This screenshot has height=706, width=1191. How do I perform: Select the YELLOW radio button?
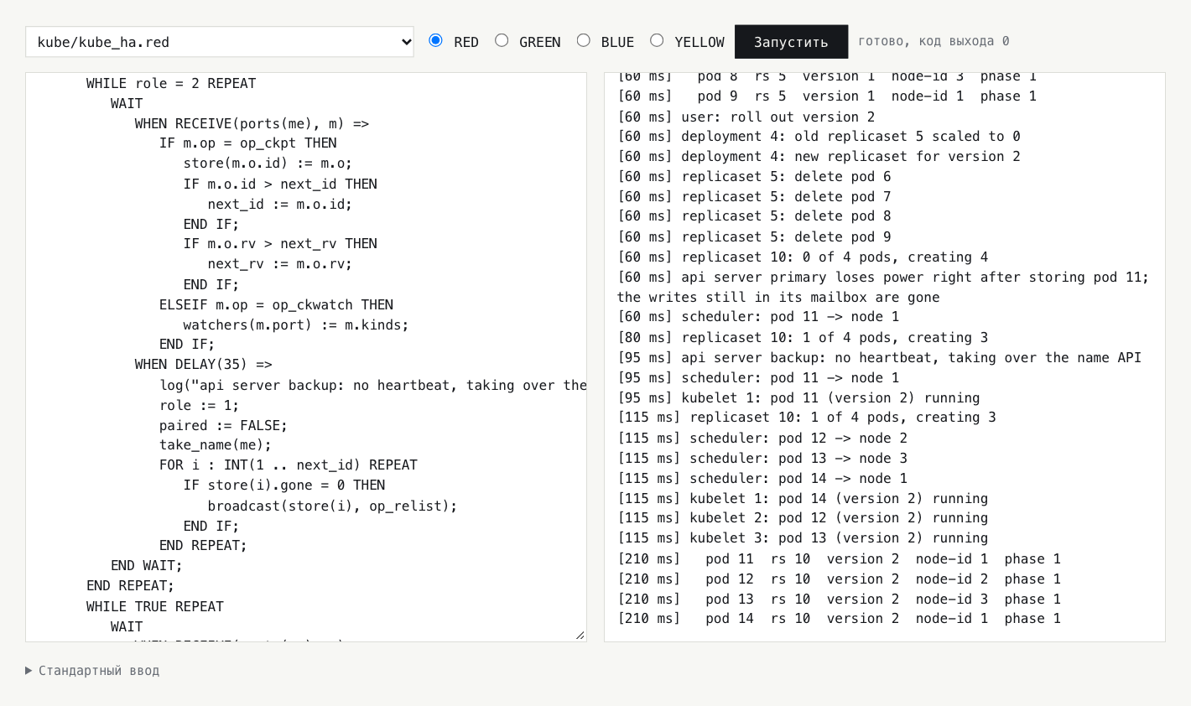point(657,40)
